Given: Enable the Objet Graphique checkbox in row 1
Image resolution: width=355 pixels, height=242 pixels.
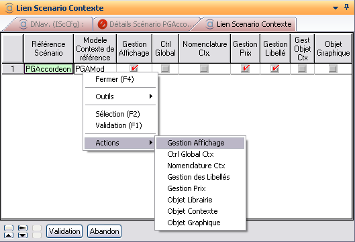Looking at the screenshot, I should coord(333,68).
